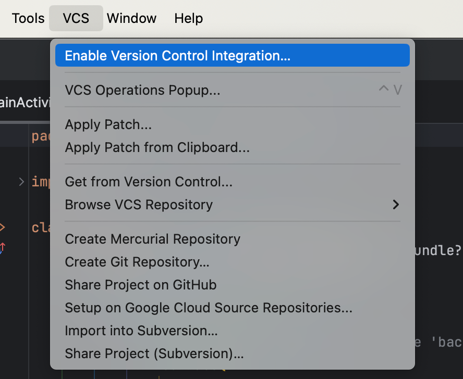This screenshot has height=379, width=463.
Task: Select Get from Version Control...
Action: pos(149,182)
